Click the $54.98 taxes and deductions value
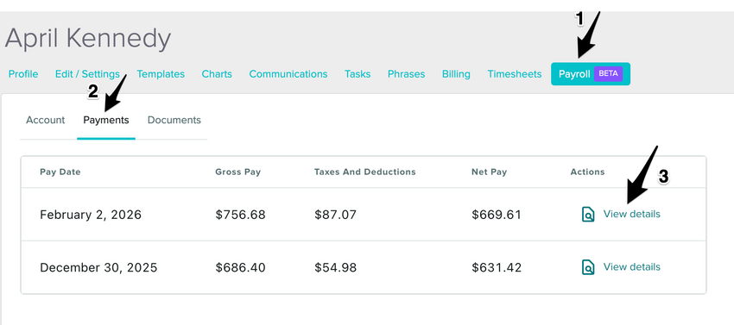Viewport: 734px width, 325px height. [x=336, y=267]
